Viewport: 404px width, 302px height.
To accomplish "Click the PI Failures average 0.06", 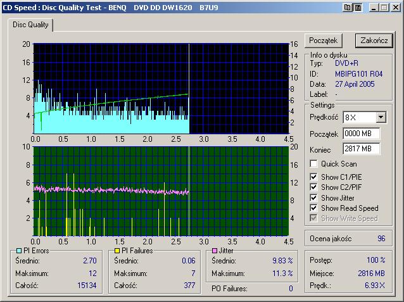I will pos(189,260).
